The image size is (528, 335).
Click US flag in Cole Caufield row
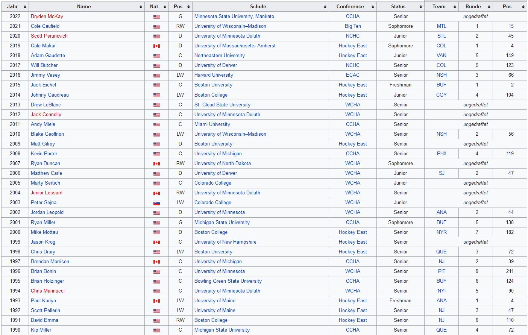point(156,26)
